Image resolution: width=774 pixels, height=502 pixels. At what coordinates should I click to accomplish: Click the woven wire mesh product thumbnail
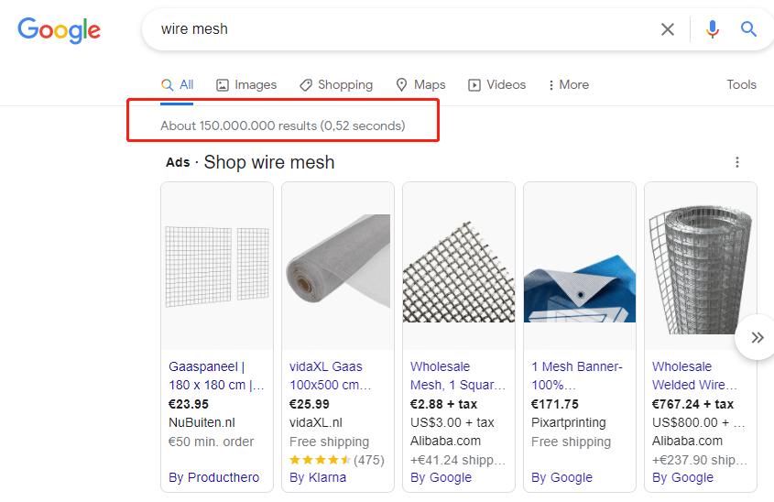click(x=459, y=267)
